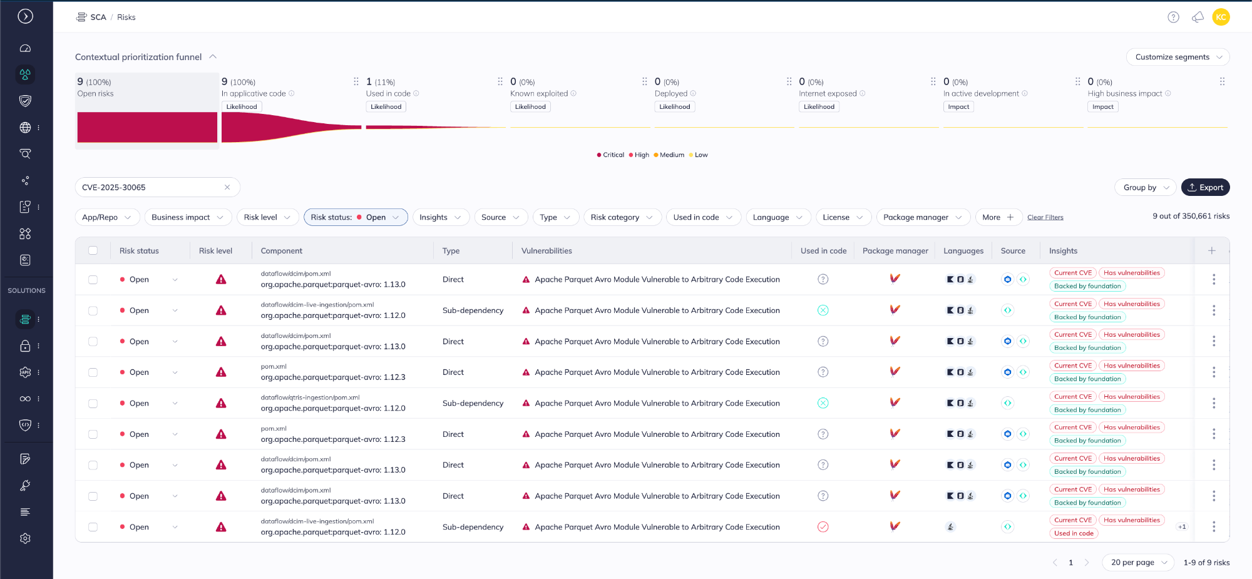Select checkbox for seventh row dataflow/dcim 1.13.0
The image size is (1252, 579).
click(93, 465)
